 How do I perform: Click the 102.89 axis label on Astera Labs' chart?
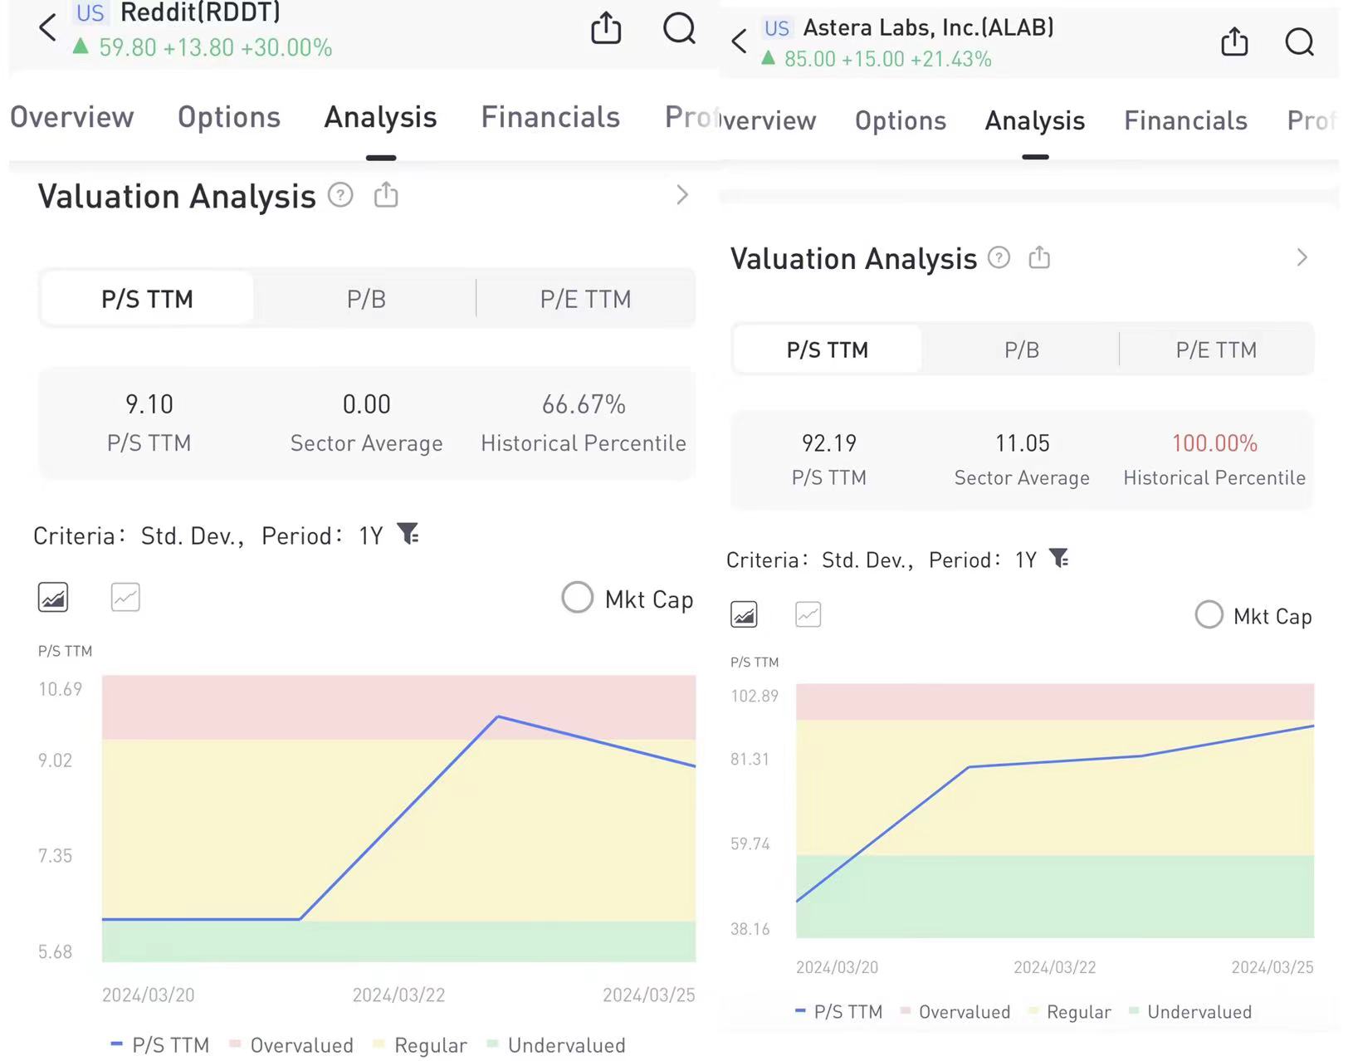click(x=755, y=696)
